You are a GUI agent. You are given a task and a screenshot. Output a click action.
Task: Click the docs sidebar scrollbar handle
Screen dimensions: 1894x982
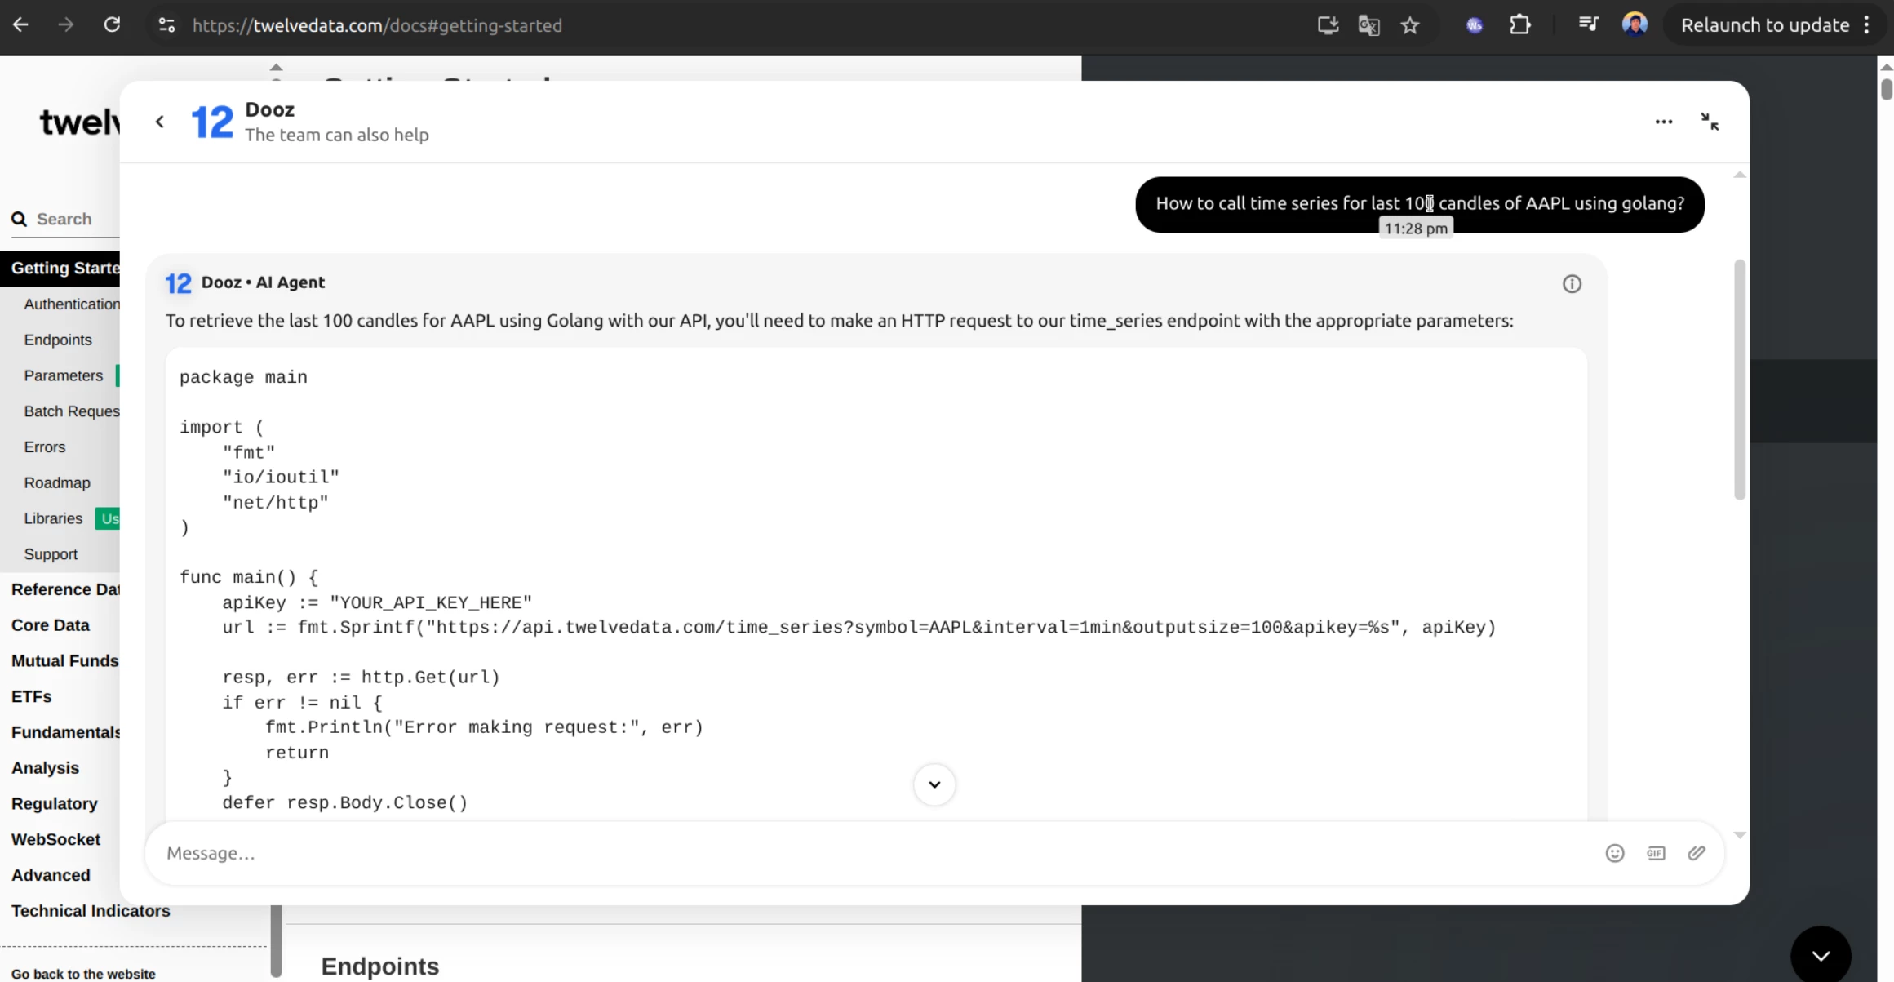[276, 940]
